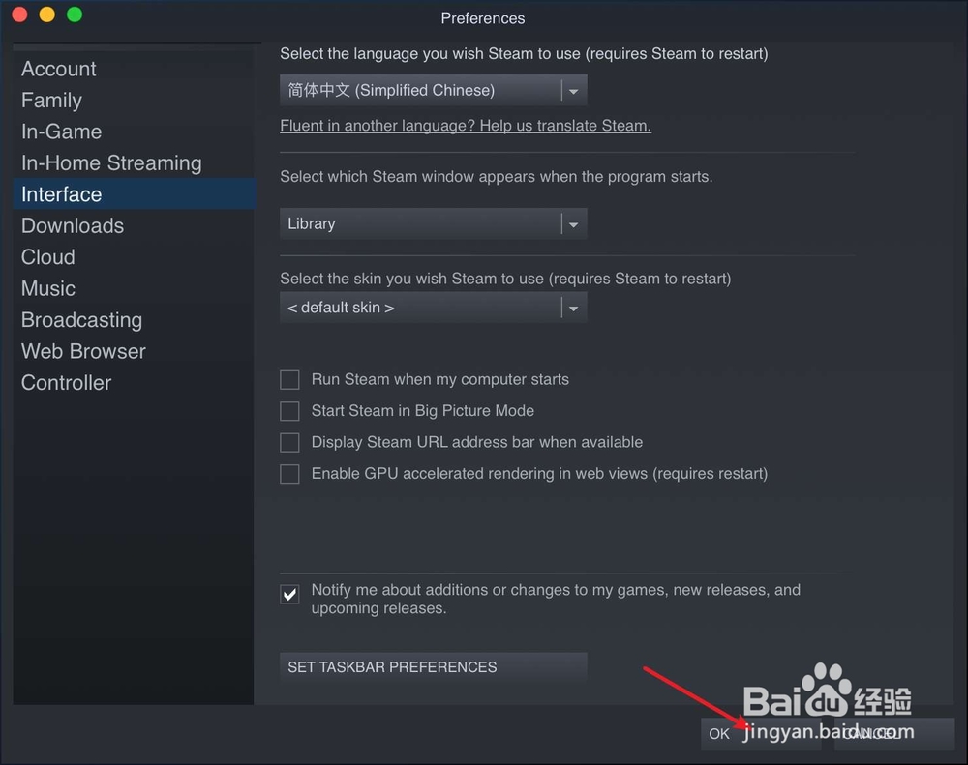Click the startup window dropdown arrow

pos(573,224)
